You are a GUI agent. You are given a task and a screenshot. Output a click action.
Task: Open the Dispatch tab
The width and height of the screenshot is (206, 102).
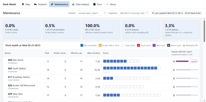click(x=40, y=4)
